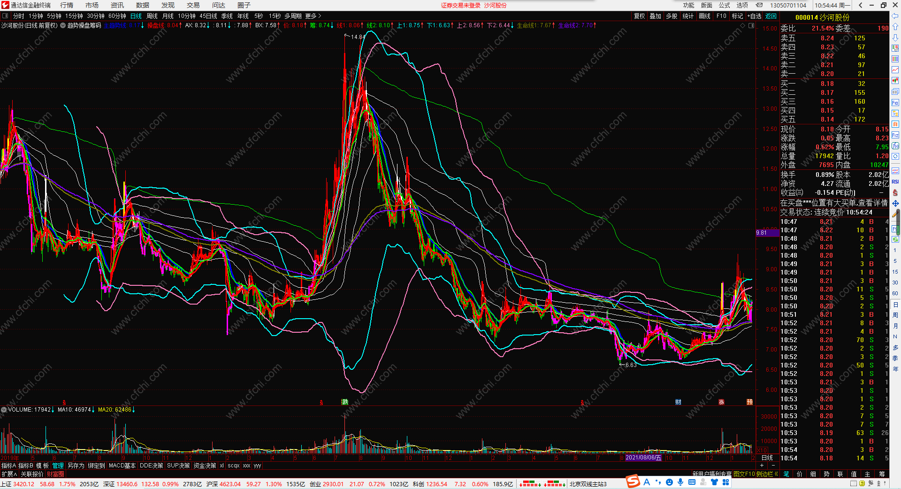Select the 月线 monthly period
This screenshot has width=901, height=489.
168,16
